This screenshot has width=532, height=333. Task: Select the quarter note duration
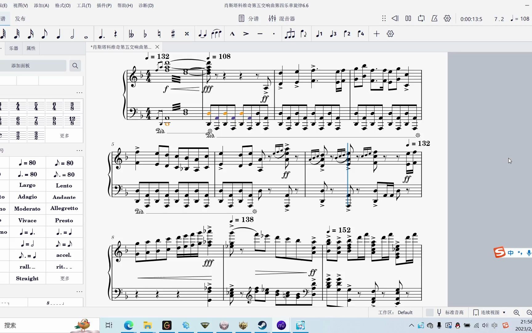(58, 34)
